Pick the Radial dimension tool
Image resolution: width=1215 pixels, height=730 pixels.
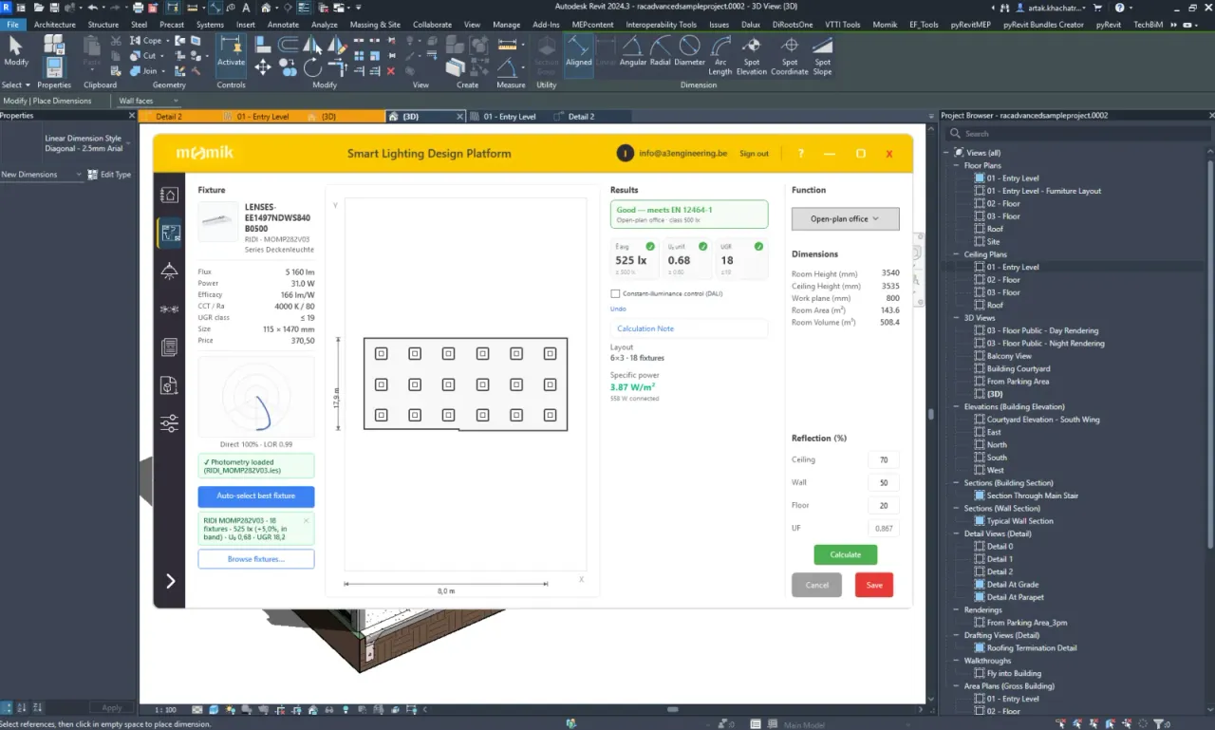coord(660,52)
